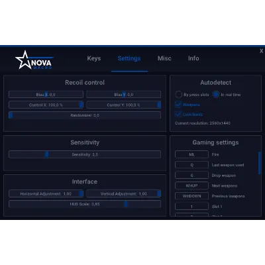Screen dimensions: 265x265
Task: Click the Current resolution 2560x1440 text
Action: pyautogui.click(x=203, y=123)
